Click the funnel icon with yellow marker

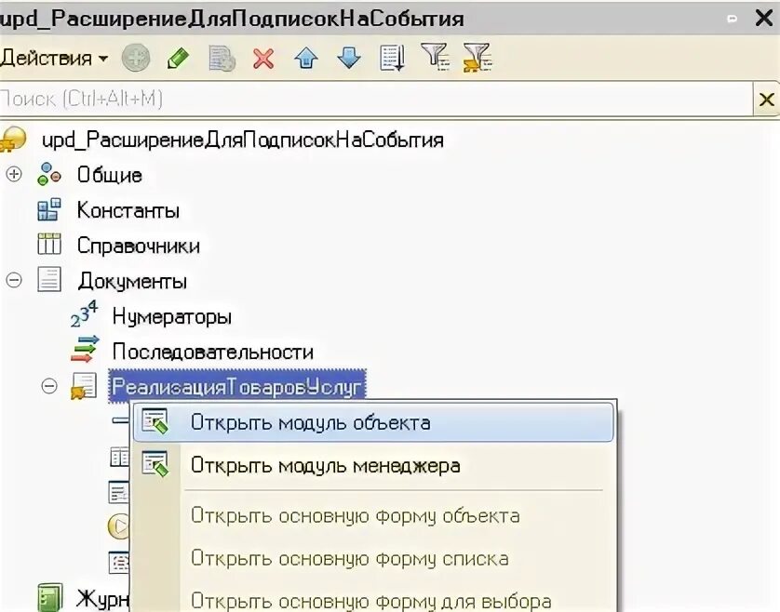(477, 58)
